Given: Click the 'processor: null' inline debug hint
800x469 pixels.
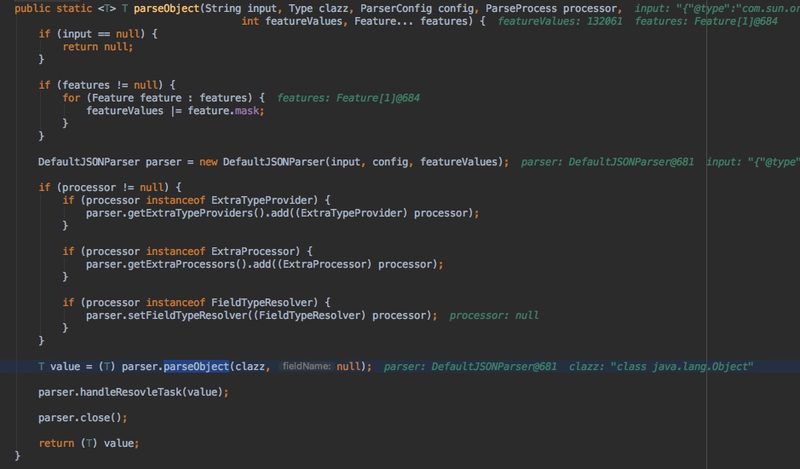Looking at the screenshot, I should (494, 316).
